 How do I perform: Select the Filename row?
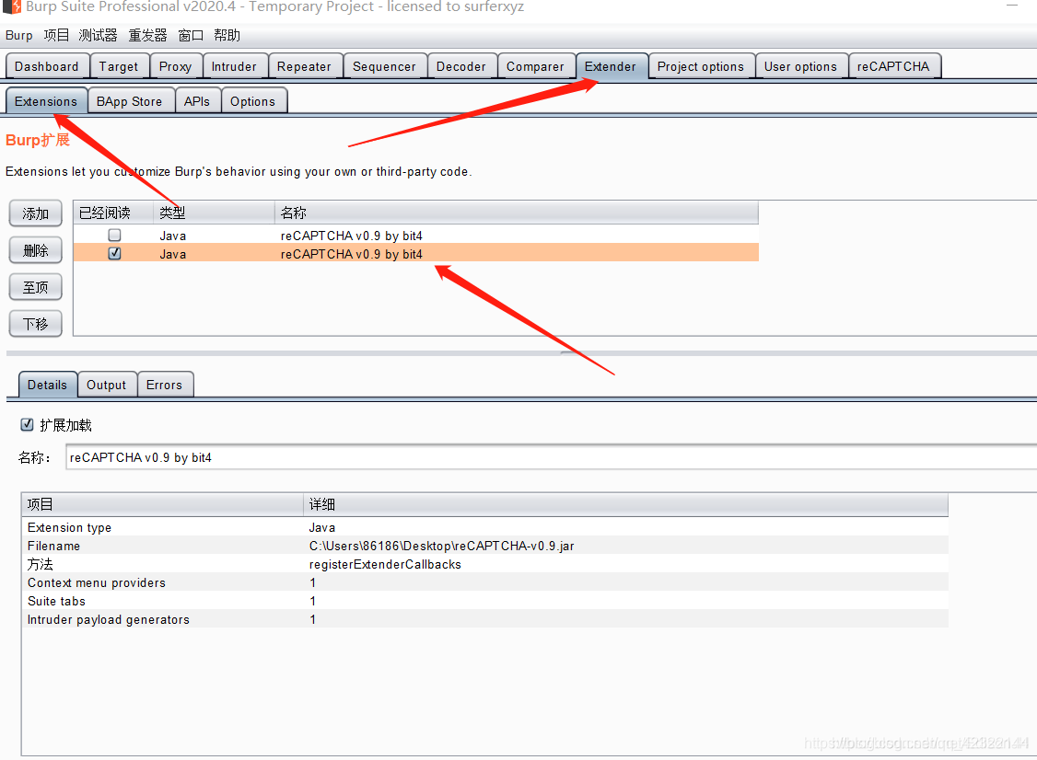tap(484, 546)
